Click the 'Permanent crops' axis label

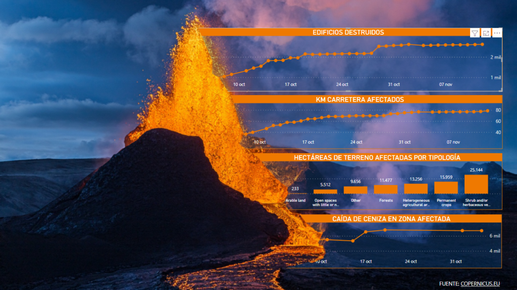pos(446,203)
